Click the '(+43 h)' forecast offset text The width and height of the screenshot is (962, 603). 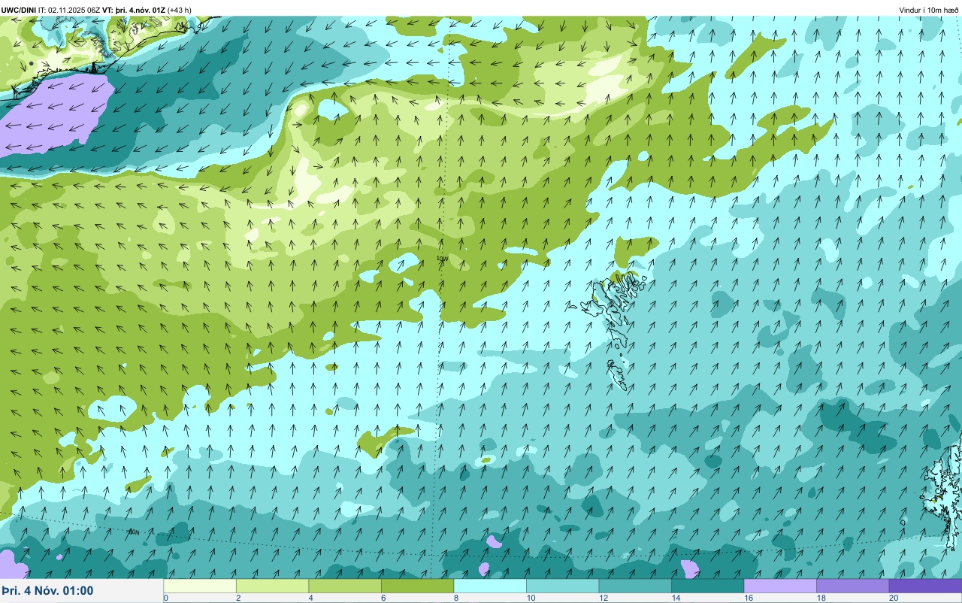(x=180, y=10)
